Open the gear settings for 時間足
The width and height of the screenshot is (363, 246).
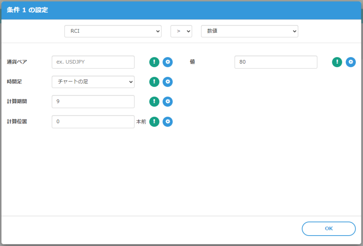[x=167, y=82]
